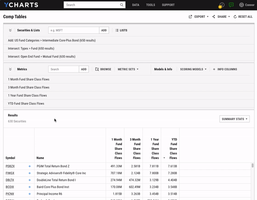Image resolution: width=257 pixels, height=200 pixels.
Task: Click the results table vertical scrollbar
Action: point(253,181)
